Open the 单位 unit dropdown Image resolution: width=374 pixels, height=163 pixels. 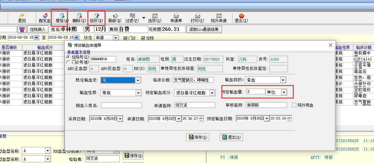284,92
